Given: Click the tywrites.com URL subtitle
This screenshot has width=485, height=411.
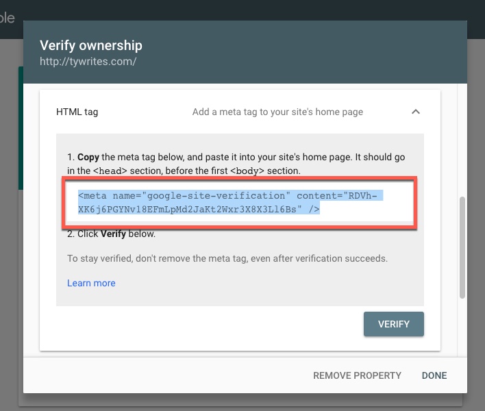Looking at the screenshot, I should [x=88, y=62].
